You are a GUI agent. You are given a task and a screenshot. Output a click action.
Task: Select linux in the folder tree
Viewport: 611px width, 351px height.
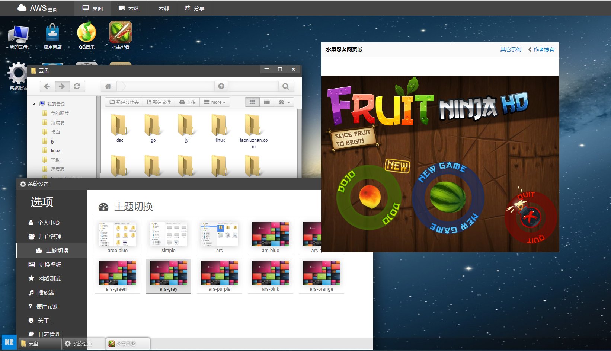point(55,151)
